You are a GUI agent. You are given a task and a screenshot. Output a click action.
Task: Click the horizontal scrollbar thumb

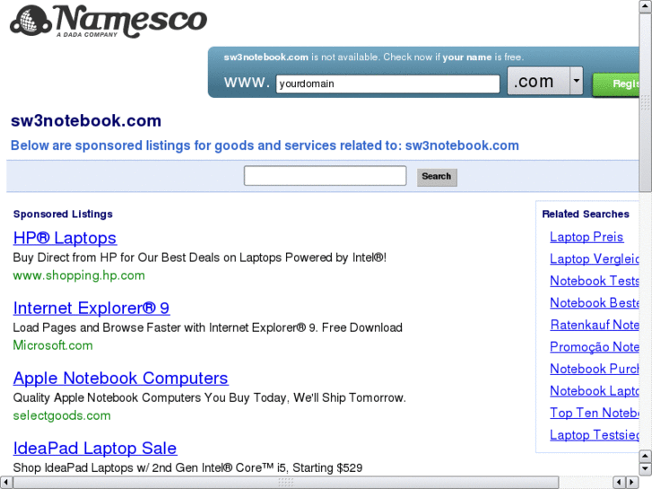point(286,483)
